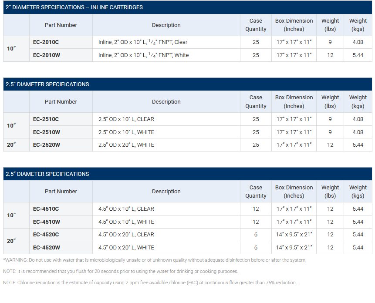Select the EC-2510W part number
375x303 pixels.
[x=46, y=132]
